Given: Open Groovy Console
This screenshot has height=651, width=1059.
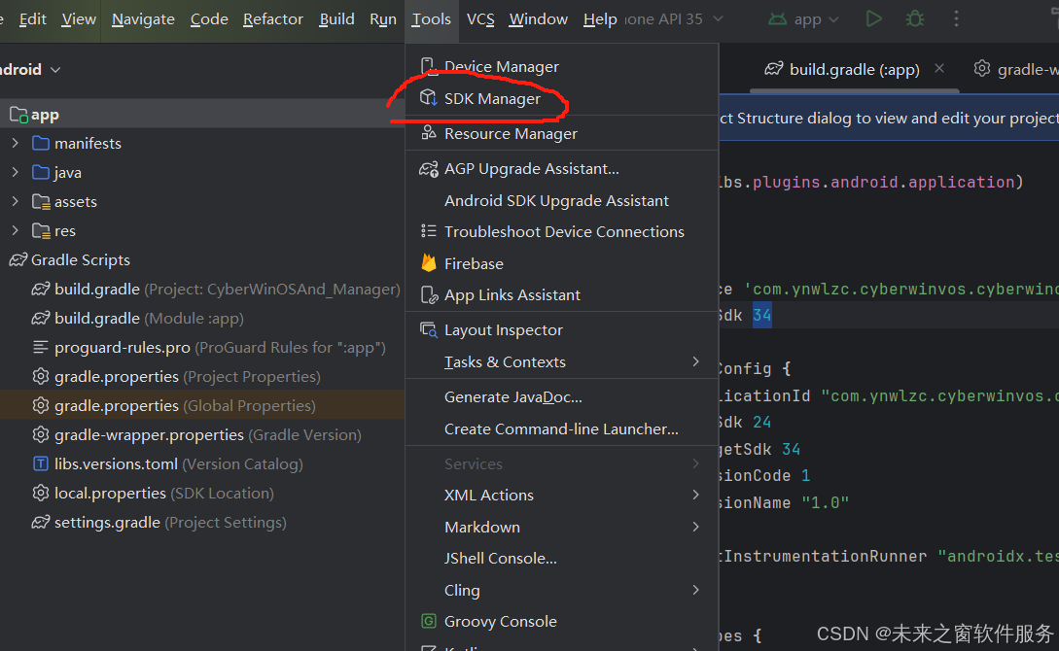Looking at the screenshot, I should [501, 621].
